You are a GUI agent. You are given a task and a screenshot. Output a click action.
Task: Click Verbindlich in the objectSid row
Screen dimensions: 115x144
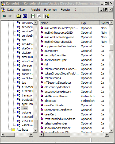[88, 101]
